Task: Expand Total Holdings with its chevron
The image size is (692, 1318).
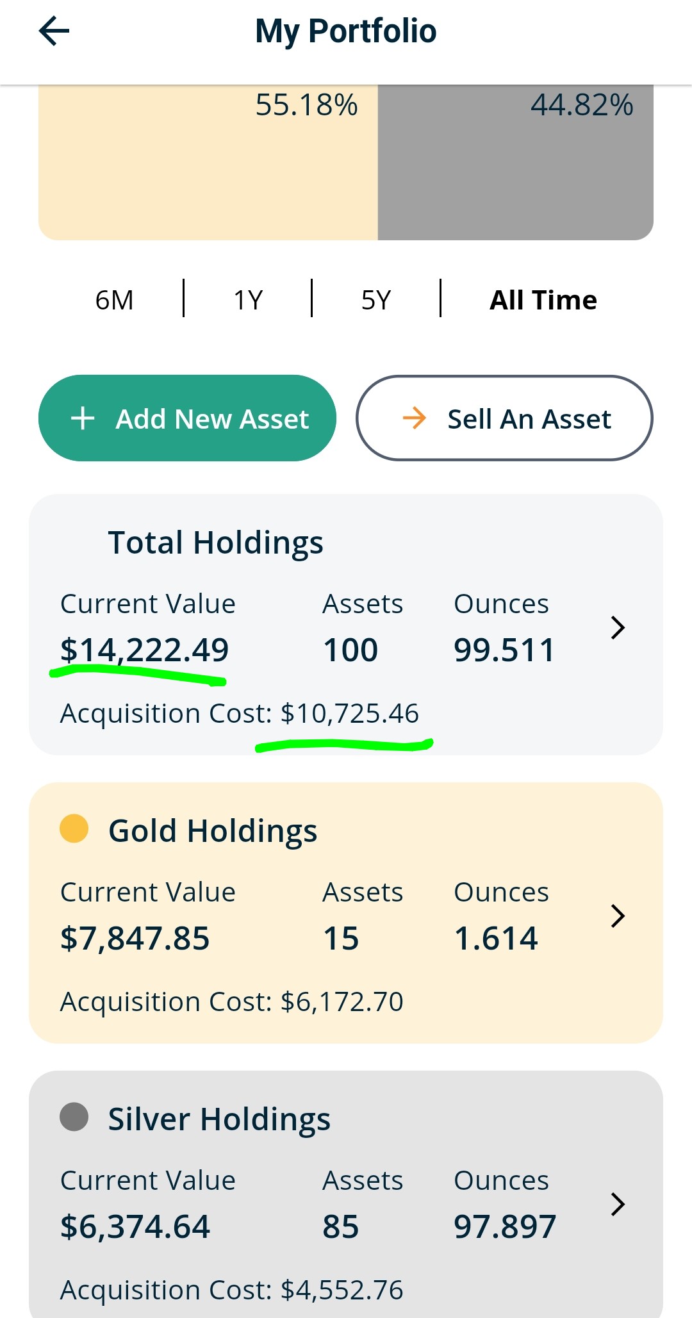Action: [x=618, y=627]
